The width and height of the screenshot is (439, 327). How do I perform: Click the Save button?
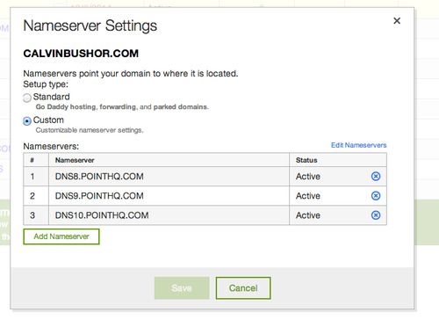tap(182, 288)
